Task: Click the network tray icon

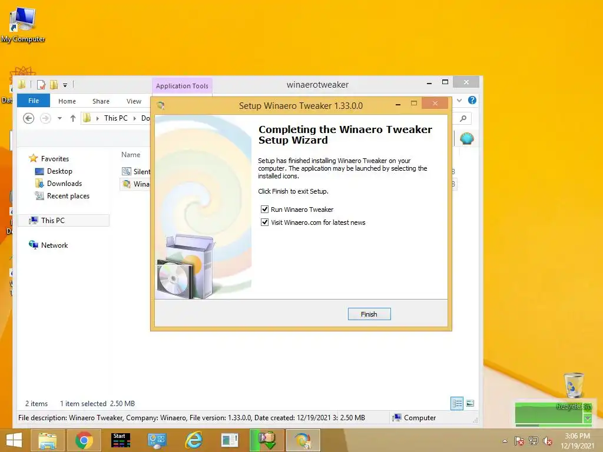Action: coord(534,441)
